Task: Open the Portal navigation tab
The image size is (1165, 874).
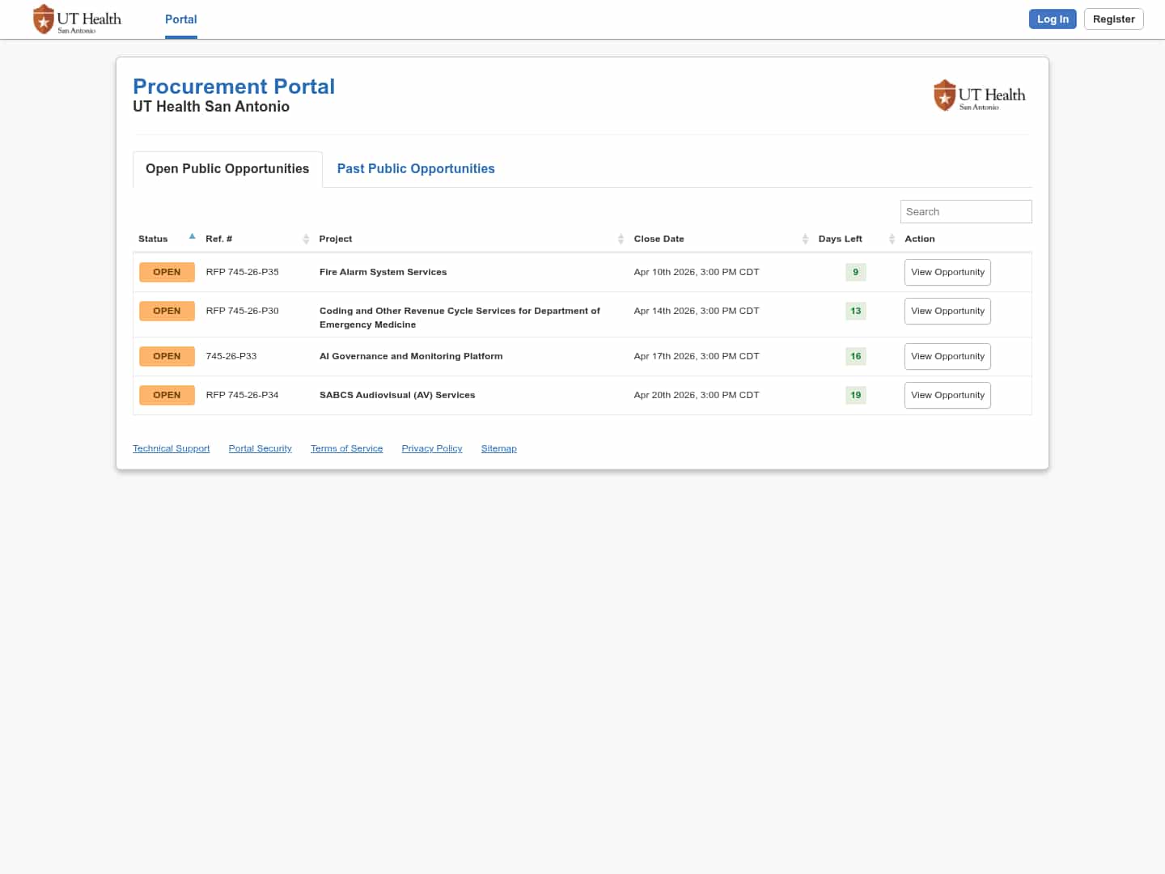Action: [x=180, y=19]
